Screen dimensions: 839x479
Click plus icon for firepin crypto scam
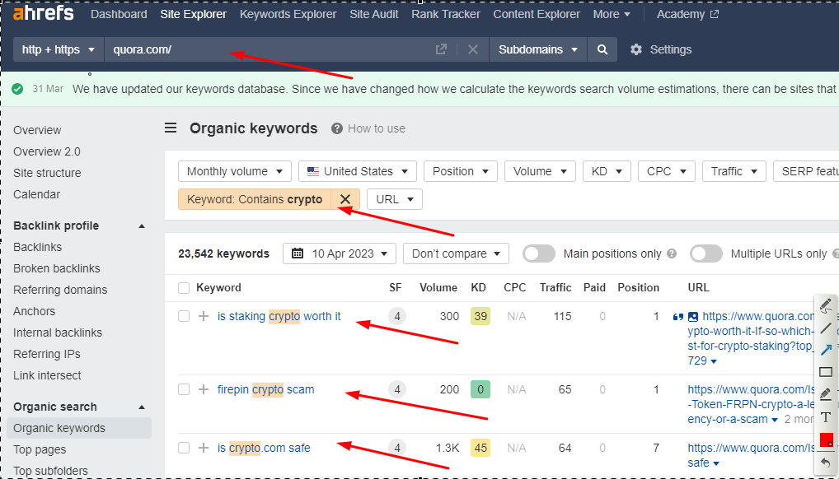coord(204,390)
